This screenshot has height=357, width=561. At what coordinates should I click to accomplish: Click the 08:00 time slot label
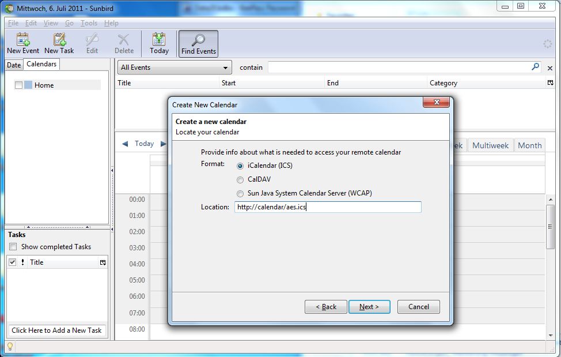click(137, 329)
